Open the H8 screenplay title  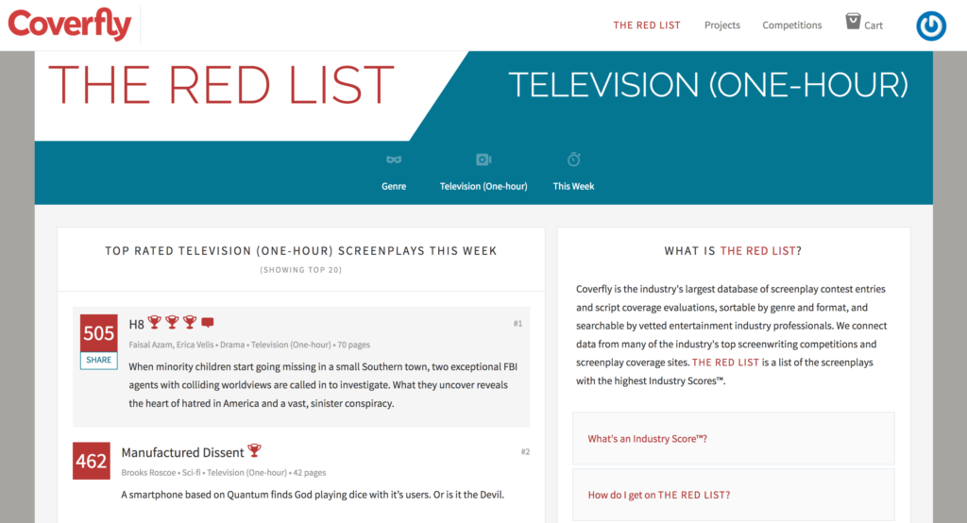(136, 324)
